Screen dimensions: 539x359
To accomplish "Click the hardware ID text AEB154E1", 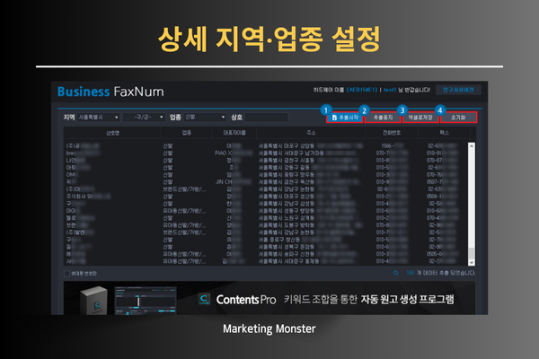I will click(x=362, y=90).
